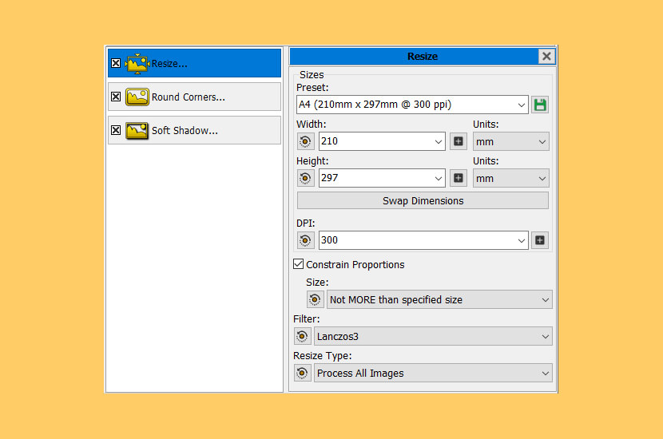The image size is (663, 439).
Task: Click the Resize action icon in list
Action: [137, 63]
